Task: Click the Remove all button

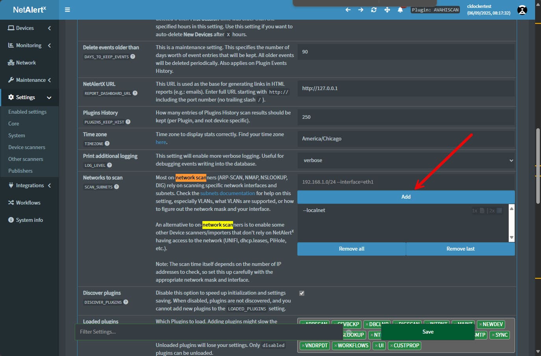Action: pos(352,249)
